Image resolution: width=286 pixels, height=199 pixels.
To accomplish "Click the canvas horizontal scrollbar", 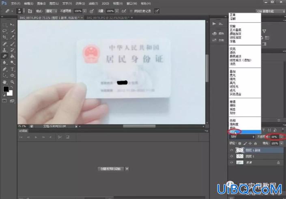I will pos(140,126).
